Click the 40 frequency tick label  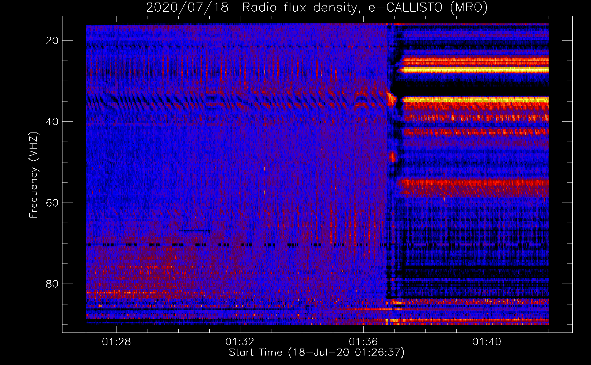(52, 122)
